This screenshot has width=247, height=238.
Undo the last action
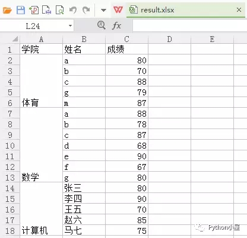click(73, 10)
